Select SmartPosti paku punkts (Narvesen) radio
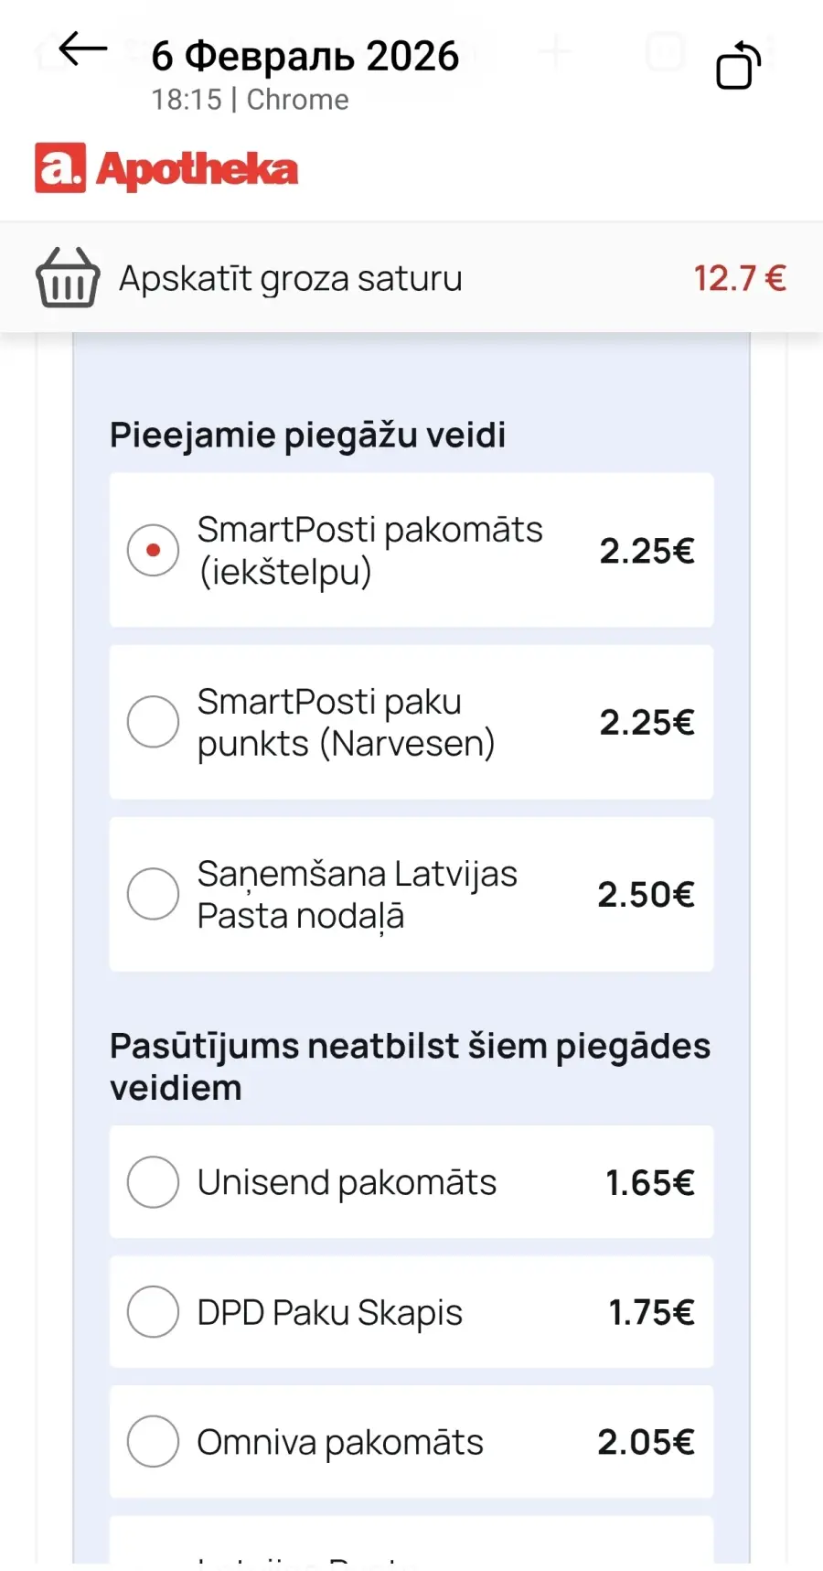 pyautogui.click(x=153, y=722)
